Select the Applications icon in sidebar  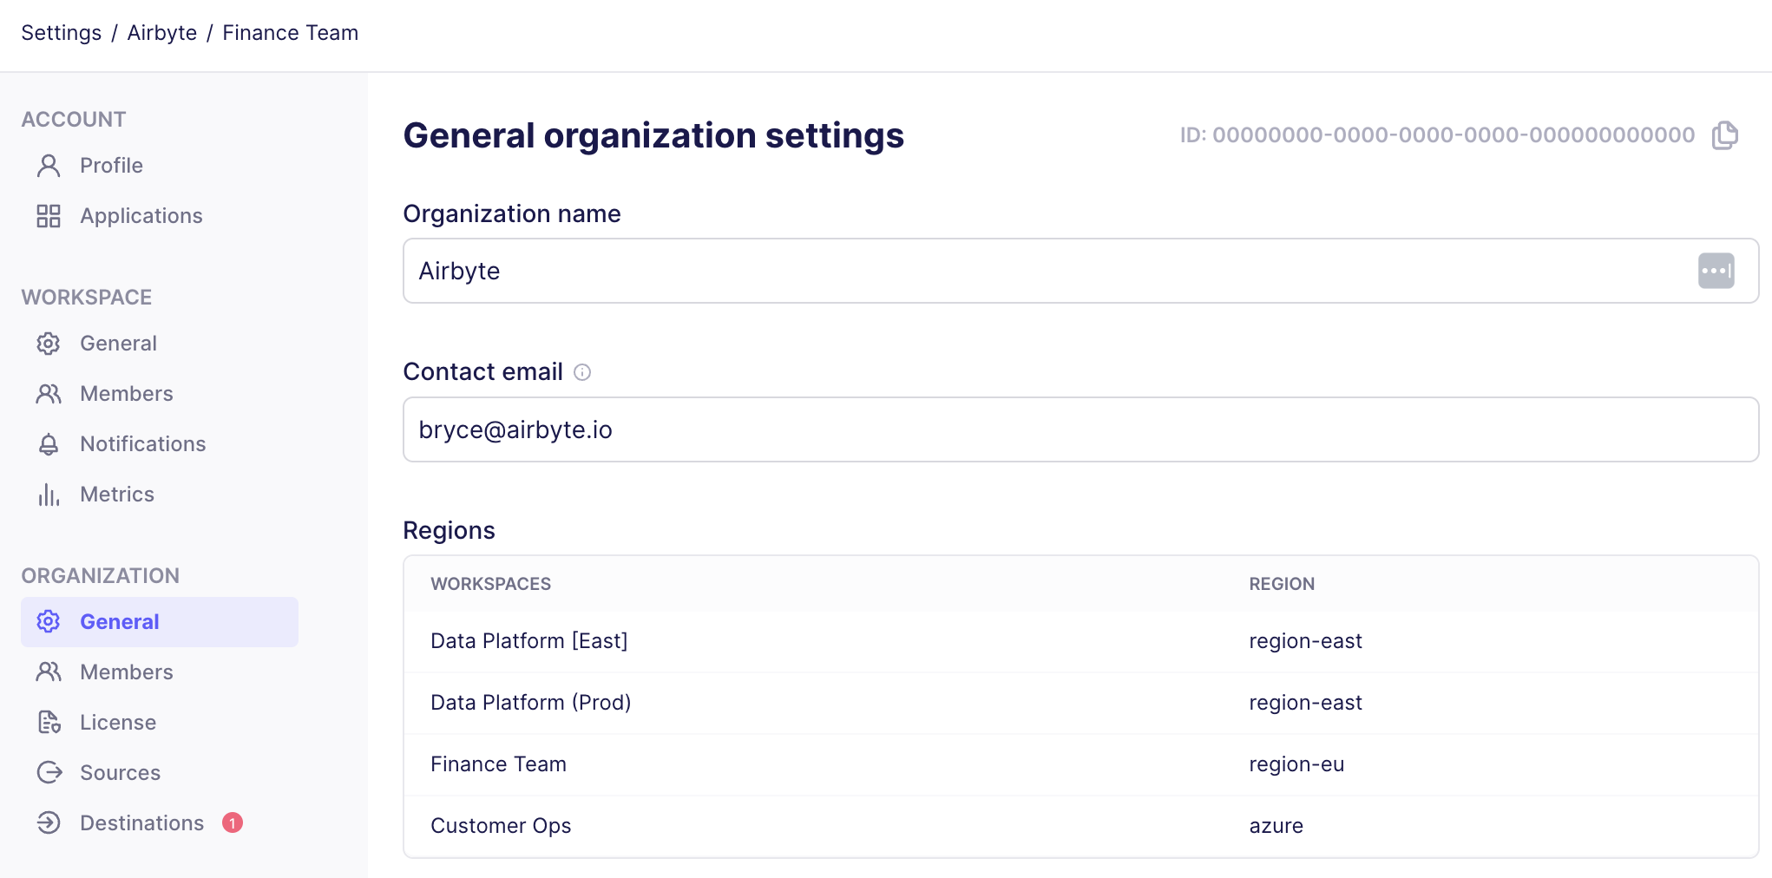tap(49, 215)
